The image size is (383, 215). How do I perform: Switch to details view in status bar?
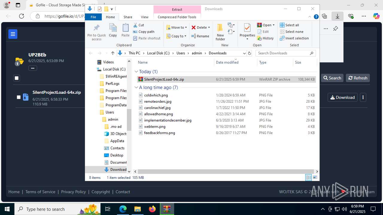click(308, 177)
